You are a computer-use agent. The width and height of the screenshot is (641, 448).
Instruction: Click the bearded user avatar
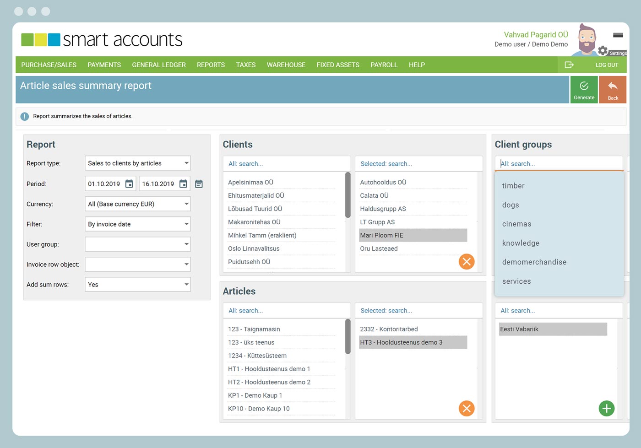click(x=587, y=40)
